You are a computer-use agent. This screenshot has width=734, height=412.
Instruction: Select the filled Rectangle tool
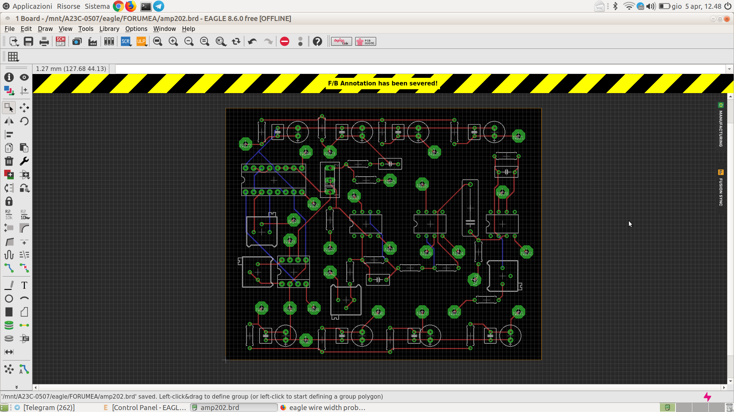[9, 312]
